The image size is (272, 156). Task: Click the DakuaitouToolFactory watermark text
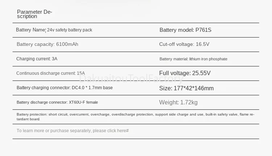131,78
